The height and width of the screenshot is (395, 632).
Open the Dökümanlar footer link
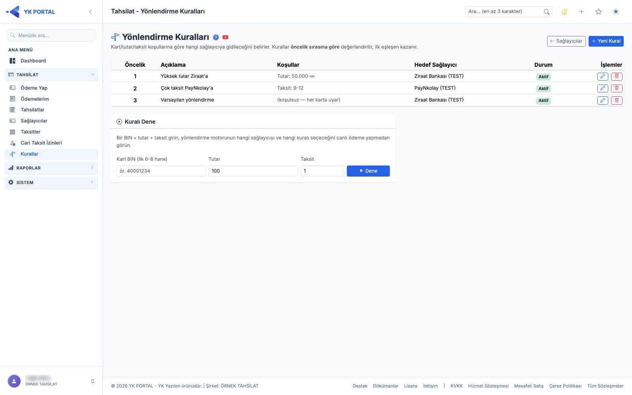point(386,386)
